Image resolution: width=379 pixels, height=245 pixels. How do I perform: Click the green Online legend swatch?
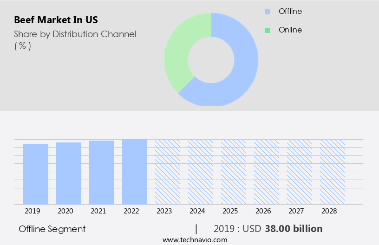[x=267, y=30]
